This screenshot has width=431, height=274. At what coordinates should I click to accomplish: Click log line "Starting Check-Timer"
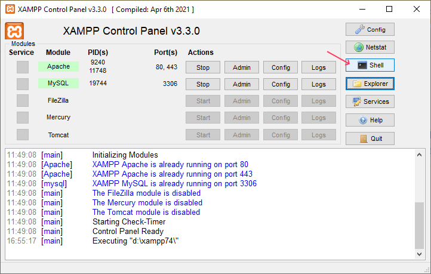coord(129,222)
